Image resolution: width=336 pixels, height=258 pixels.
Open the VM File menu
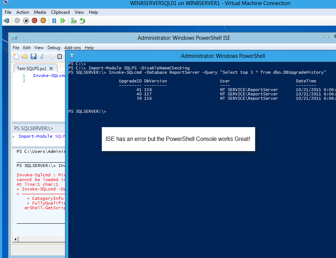coord(8,12)
